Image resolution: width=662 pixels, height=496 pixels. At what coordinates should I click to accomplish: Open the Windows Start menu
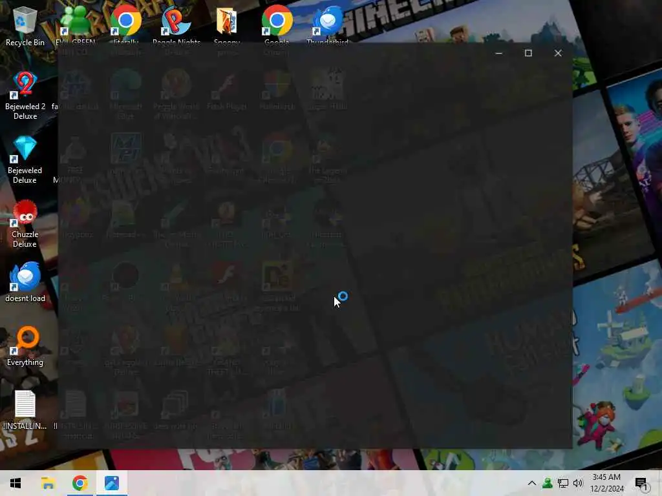(x=16, y=483)
